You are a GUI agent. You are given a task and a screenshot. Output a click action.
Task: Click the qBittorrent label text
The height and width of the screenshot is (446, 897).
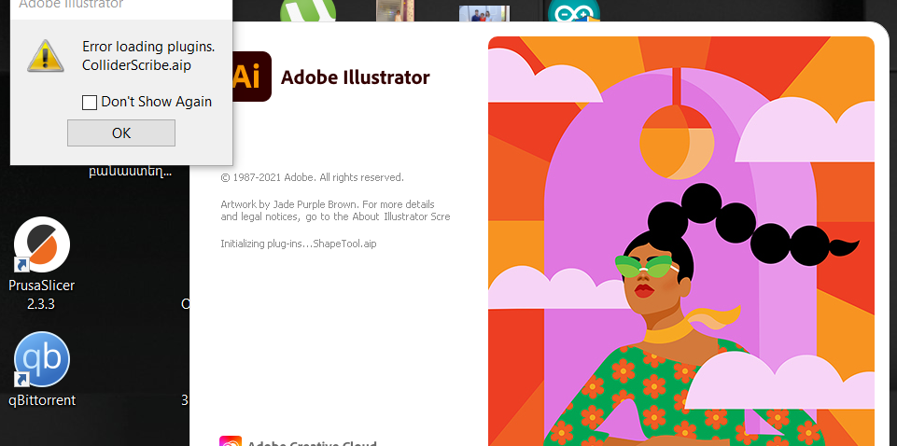click(x=42, y=399)
